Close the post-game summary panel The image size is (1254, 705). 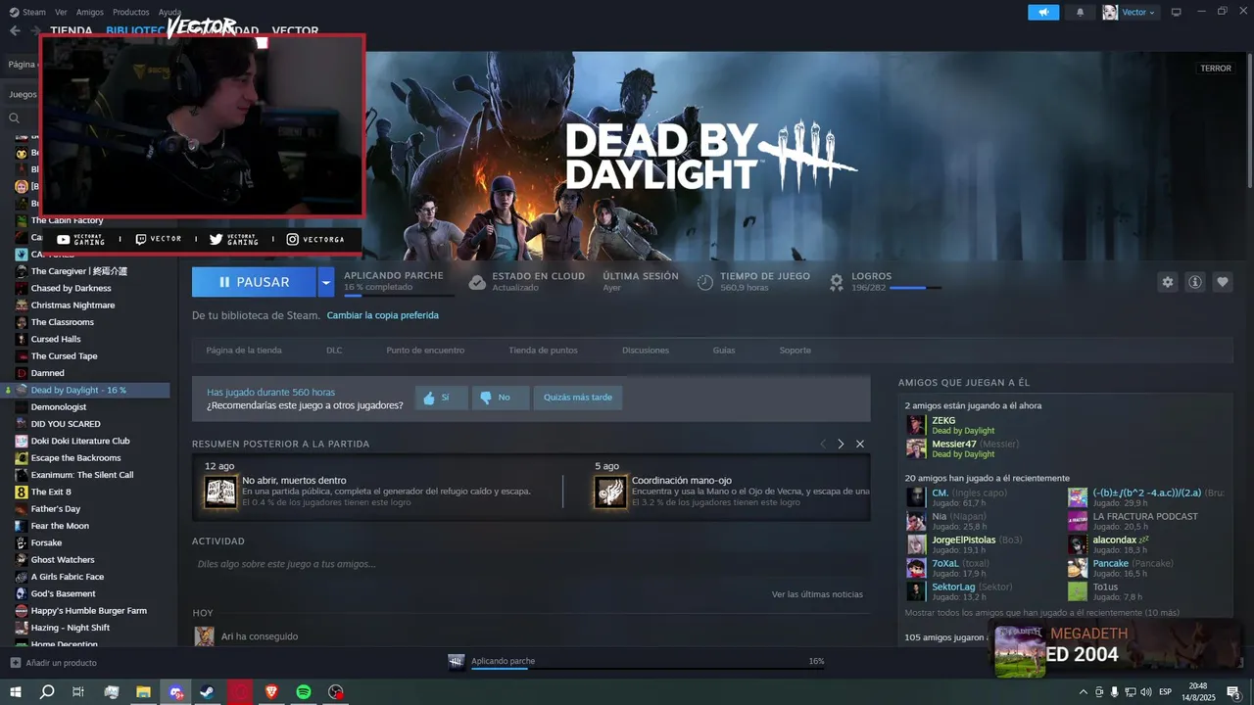860,444
